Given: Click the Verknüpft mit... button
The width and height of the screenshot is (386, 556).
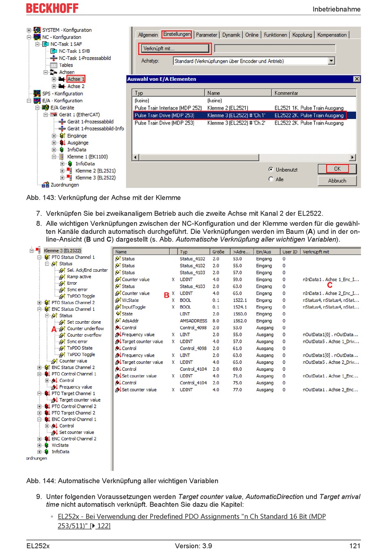Looking at the screenshot, I should coord(175,48).
